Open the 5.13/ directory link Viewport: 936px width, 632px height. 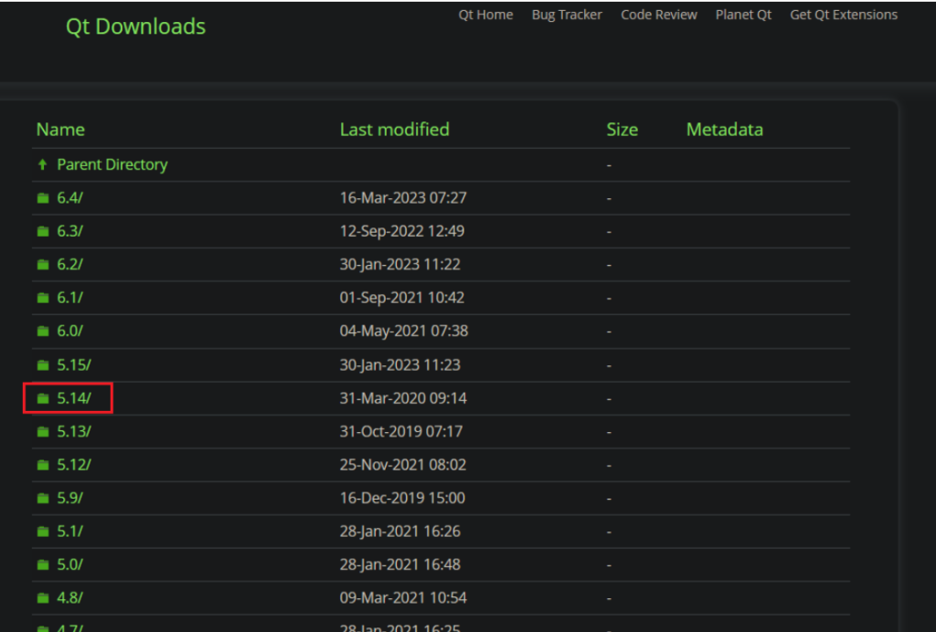74,432
